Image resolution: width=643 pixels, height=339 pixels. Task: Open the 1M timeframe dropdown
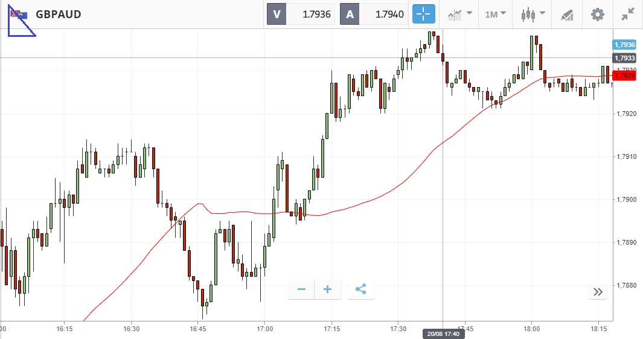point(495,14)
